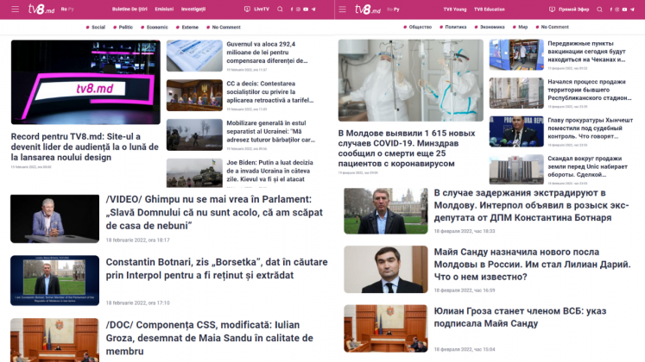Click Botnari thumbnail on Romanian page
645x362 pixels.
pyautogui.click(x=54, y=280)
